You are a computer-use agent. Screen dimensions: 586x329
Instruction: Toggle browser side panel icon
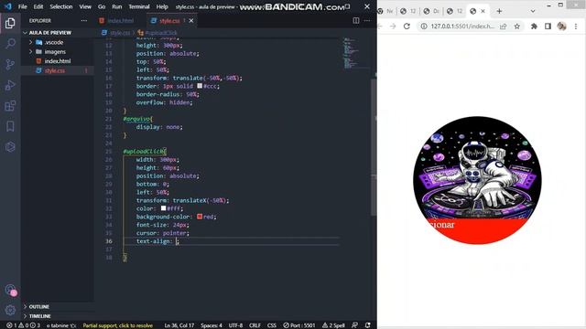(x=548, y=27)
